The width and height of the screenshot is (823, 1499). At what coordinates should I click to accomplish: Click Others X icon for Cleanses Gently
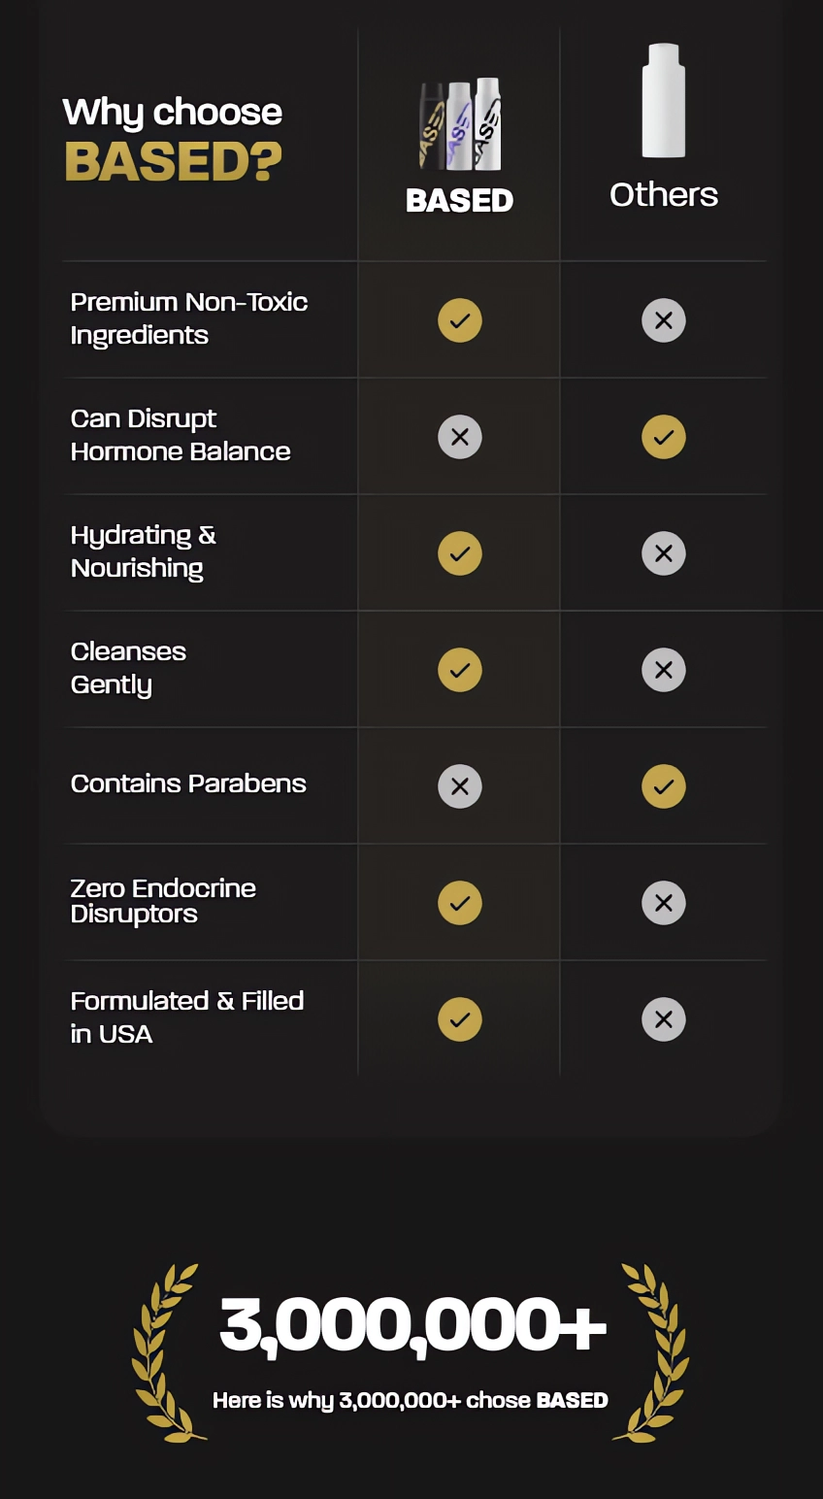664,670
